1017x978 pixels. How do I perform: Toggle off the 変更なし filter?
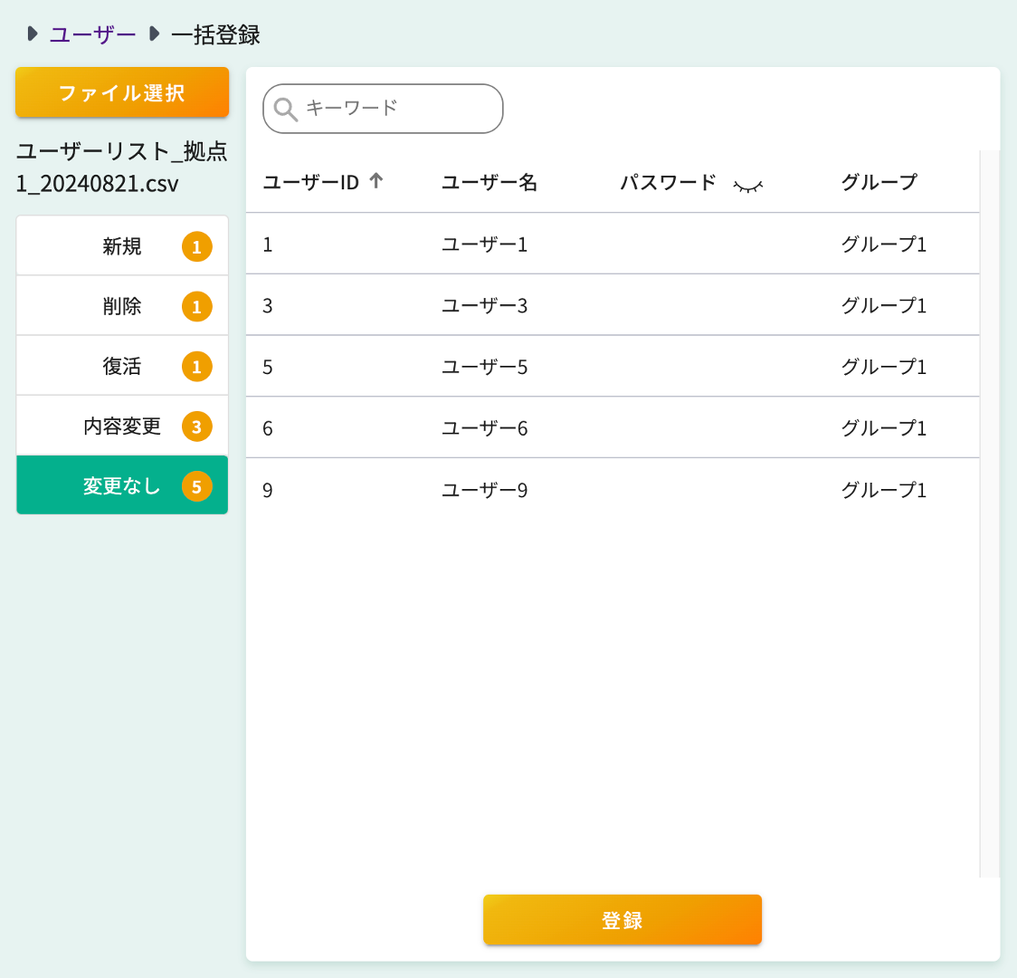coord(122,486)
